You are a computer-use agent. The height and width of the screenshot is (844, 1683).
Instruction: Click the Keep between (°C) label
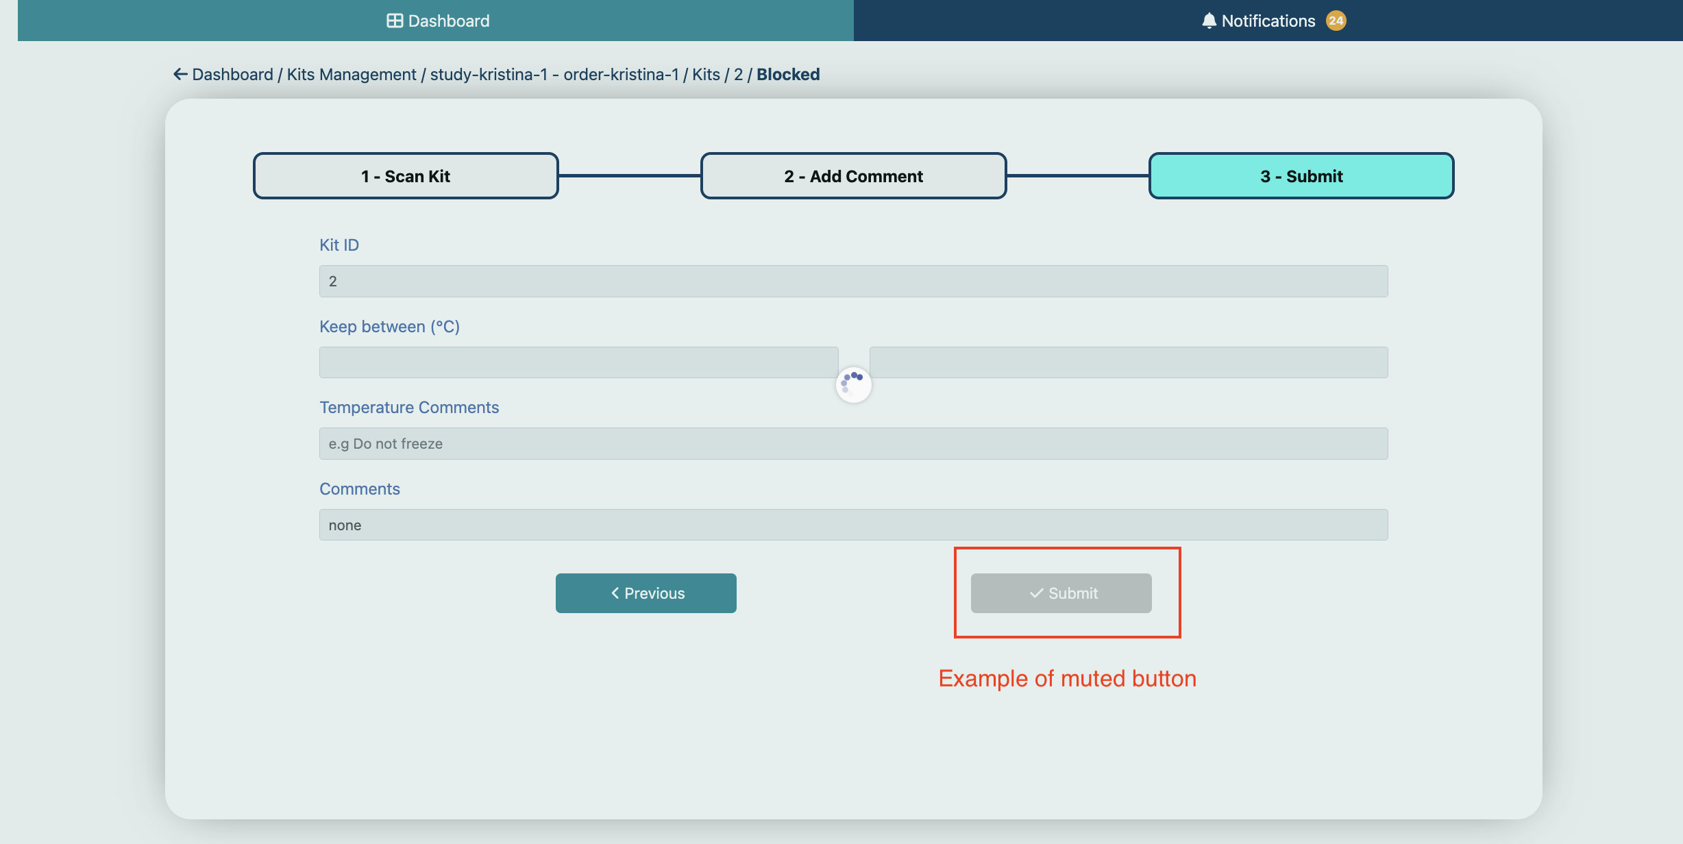tap(389, 327)
